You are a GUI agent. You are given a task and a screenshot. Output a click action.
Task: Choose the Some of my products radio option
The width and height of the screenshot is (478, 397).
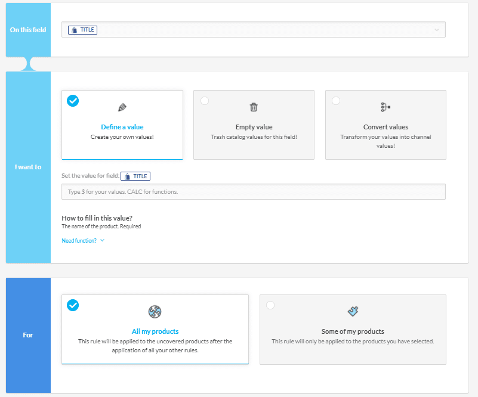(x=270, y=305)
